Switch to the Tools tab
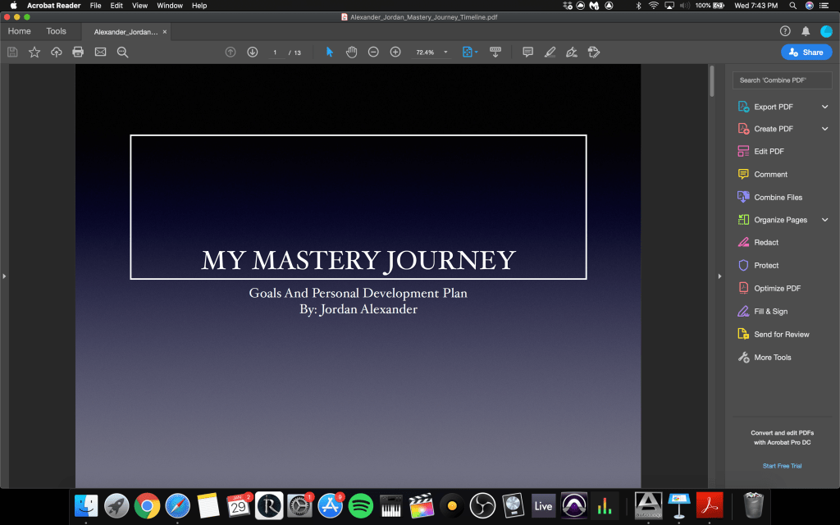The image size is (840, 525). [x=56, y=31]
